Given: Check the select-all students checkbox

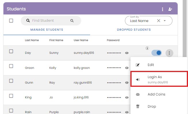Looking at the screenshot, I should [x=11, y=21].
